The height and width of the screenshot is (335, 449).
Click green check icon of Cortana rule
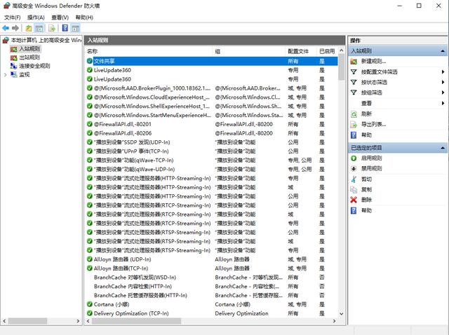90,304
